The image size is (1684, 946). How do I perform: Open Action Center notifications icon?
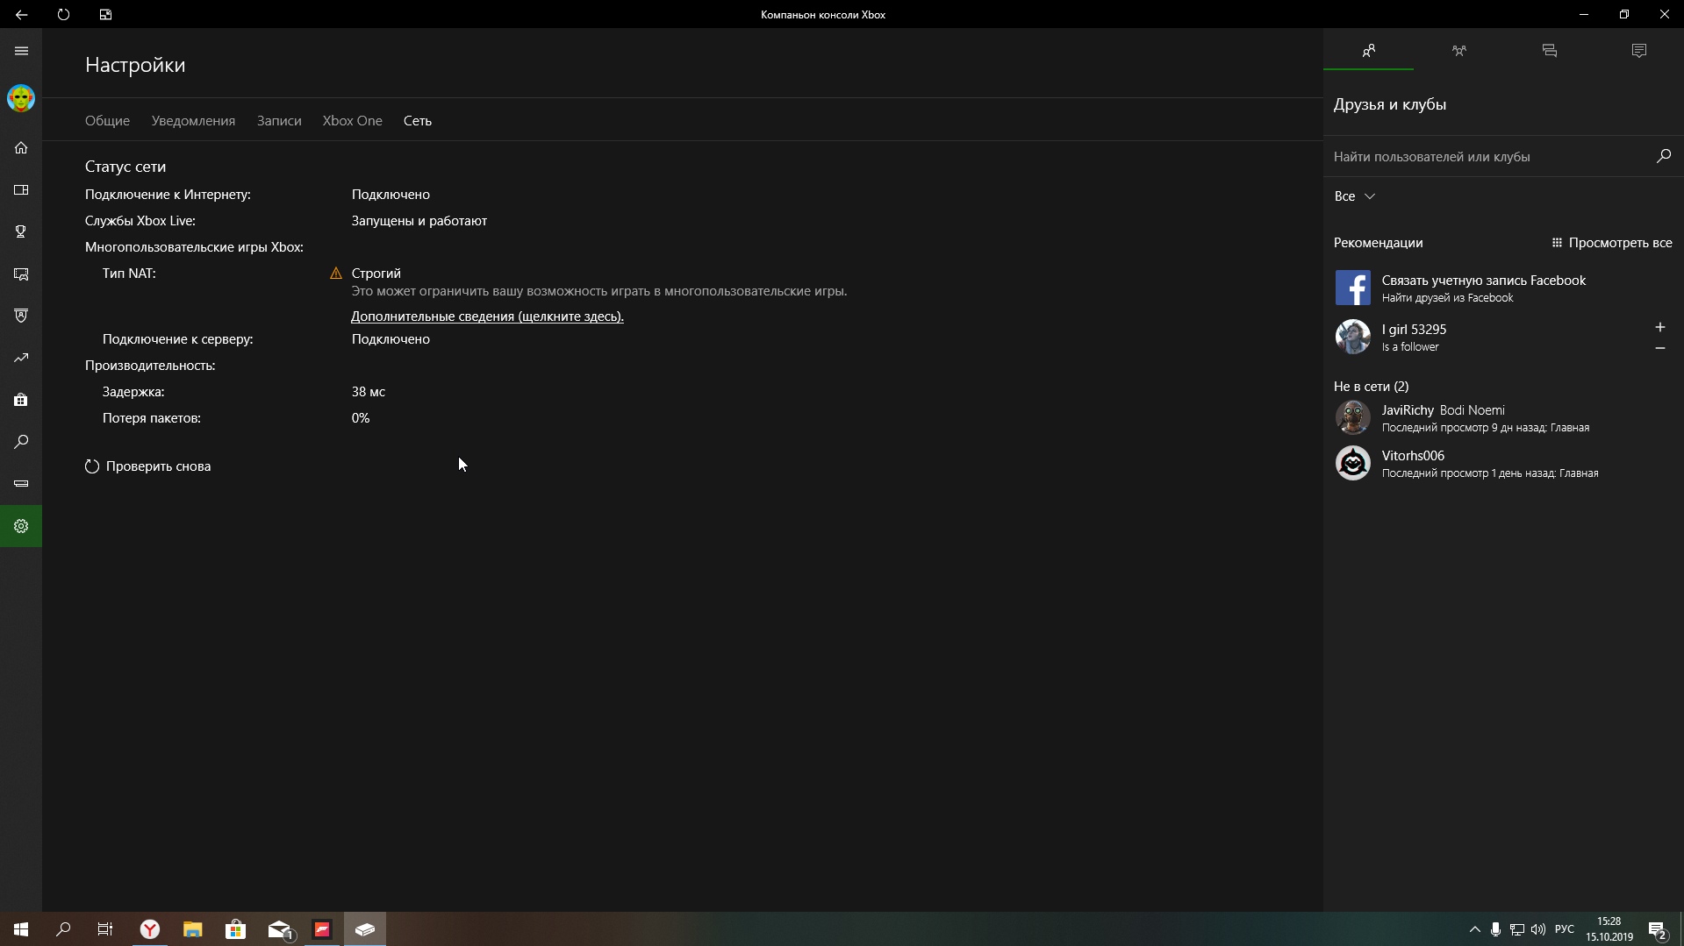pos(1657,929)
